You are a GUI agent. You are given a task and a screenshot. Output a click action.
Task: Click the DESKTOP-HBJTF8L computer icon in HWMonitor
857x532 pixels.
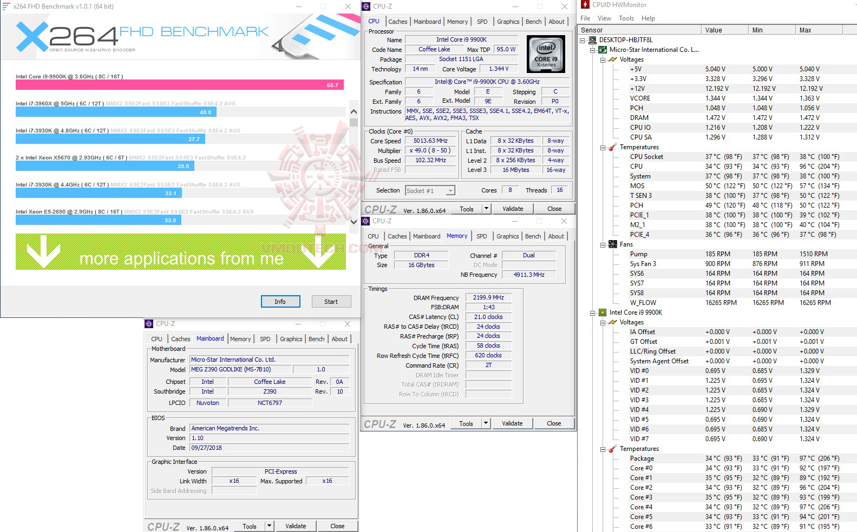[593, 40]
